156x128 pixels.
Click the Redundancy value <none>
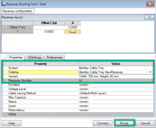116,110
